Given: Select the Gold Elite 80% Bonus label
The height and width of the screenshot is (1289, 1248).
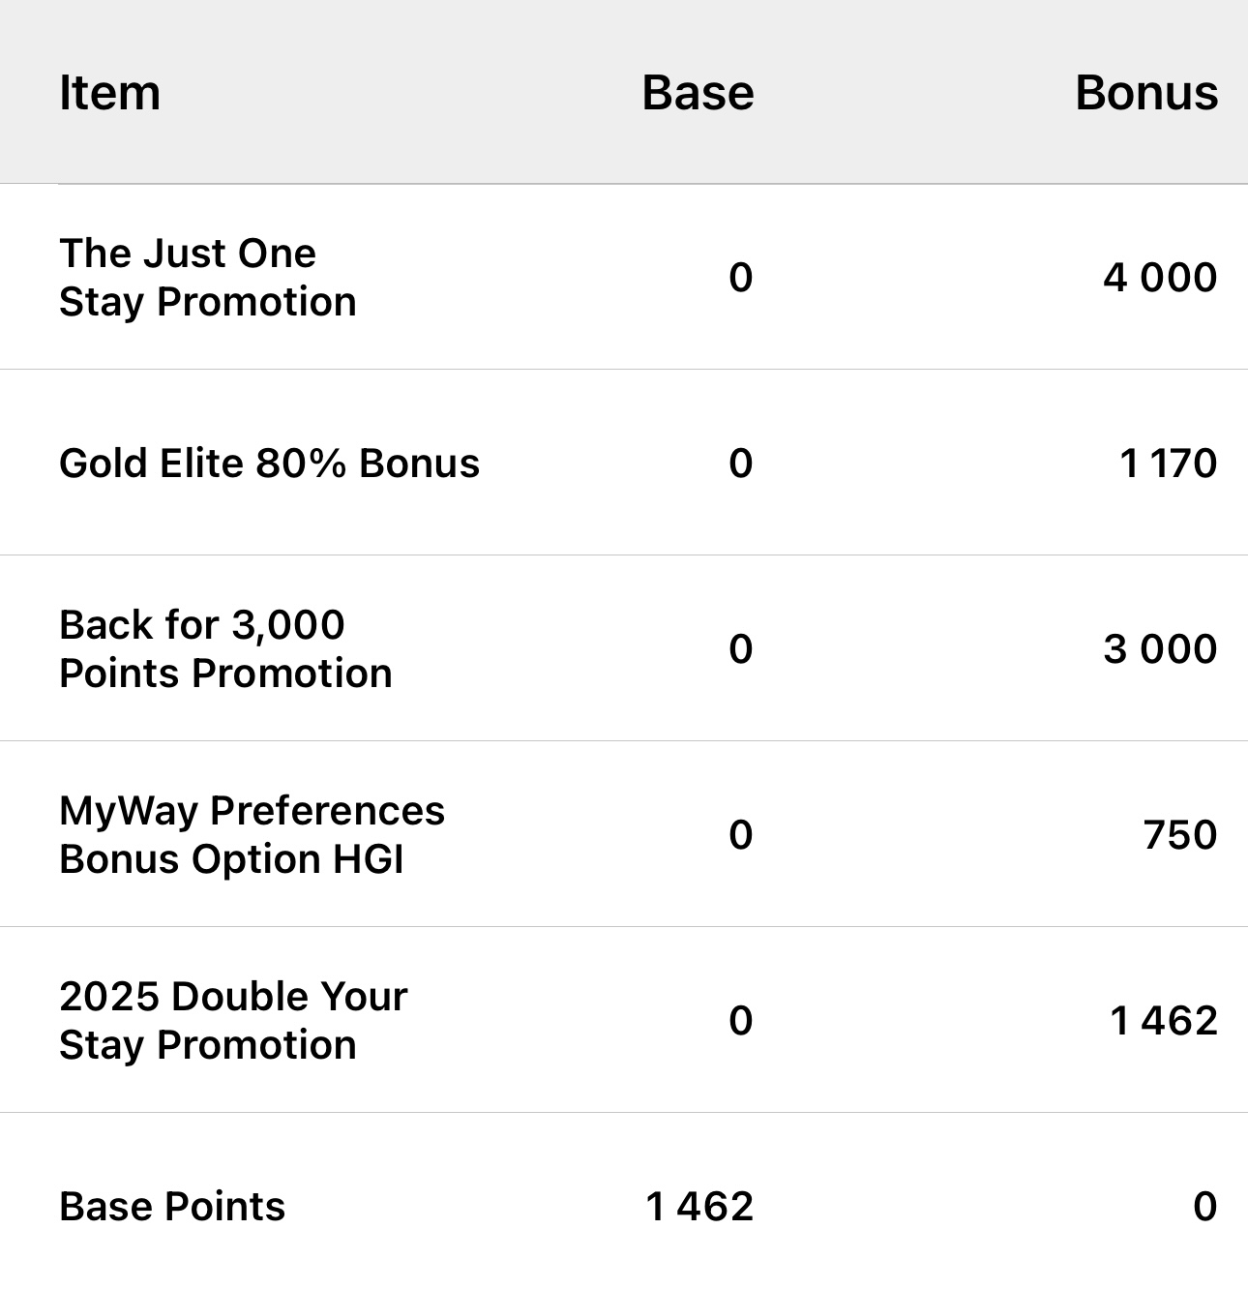Looking at the screenshot, I should coord(269,464).
